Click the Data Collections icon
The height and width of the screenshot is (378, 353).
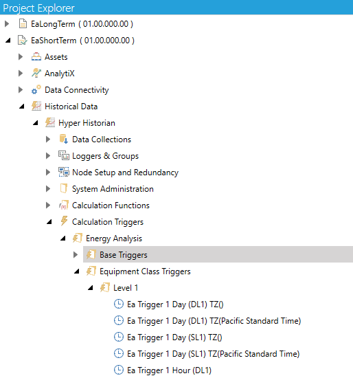[x=64, y=140]
